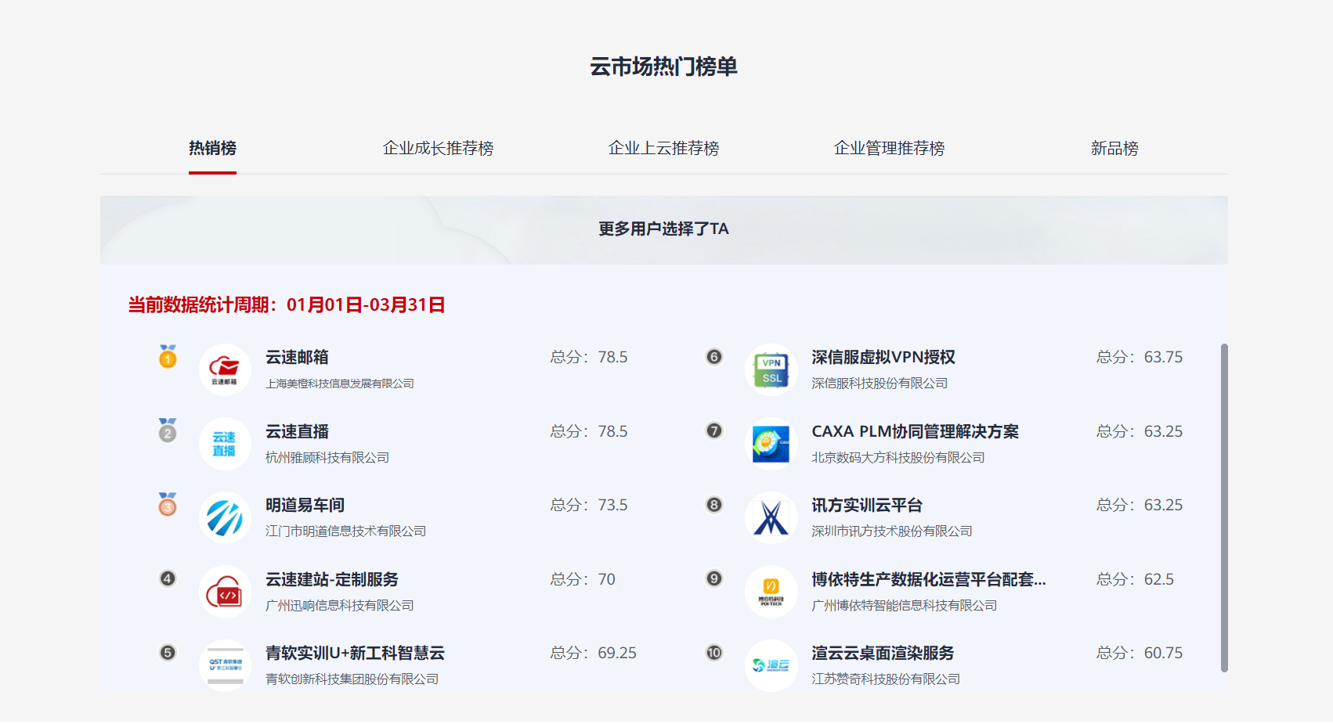Click the rank 7 number badge
This screenshot has width=1333, height=724.
[714, 430]
